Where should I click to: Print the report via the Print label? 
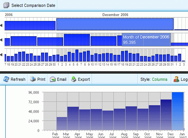click(x=41, y=79)
